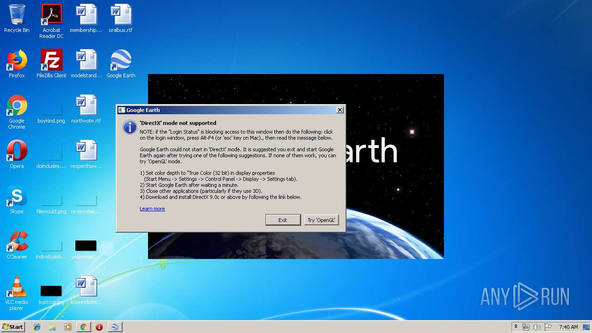Image resolution: width=592 pixels, height=333 pixels.
Task: Open CCleaner desktop shortcut
Action: pos(17,245)
